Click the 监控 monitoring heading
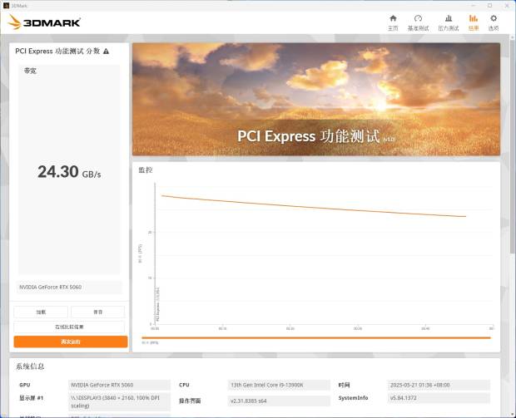Viewport: 516px width, 418px height. pos(146,170)
